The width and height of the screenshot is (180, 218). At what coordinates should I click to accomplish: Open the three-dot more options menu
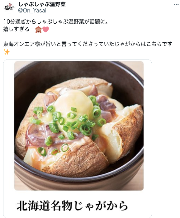click(x=176, y=5)
